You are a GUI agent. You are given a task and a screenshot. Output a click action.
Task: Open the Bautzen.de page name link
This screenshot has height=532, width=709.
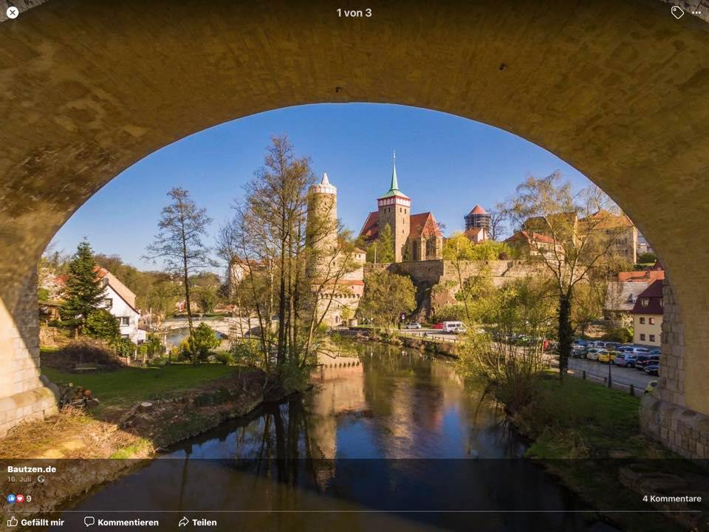pos(32,469)
